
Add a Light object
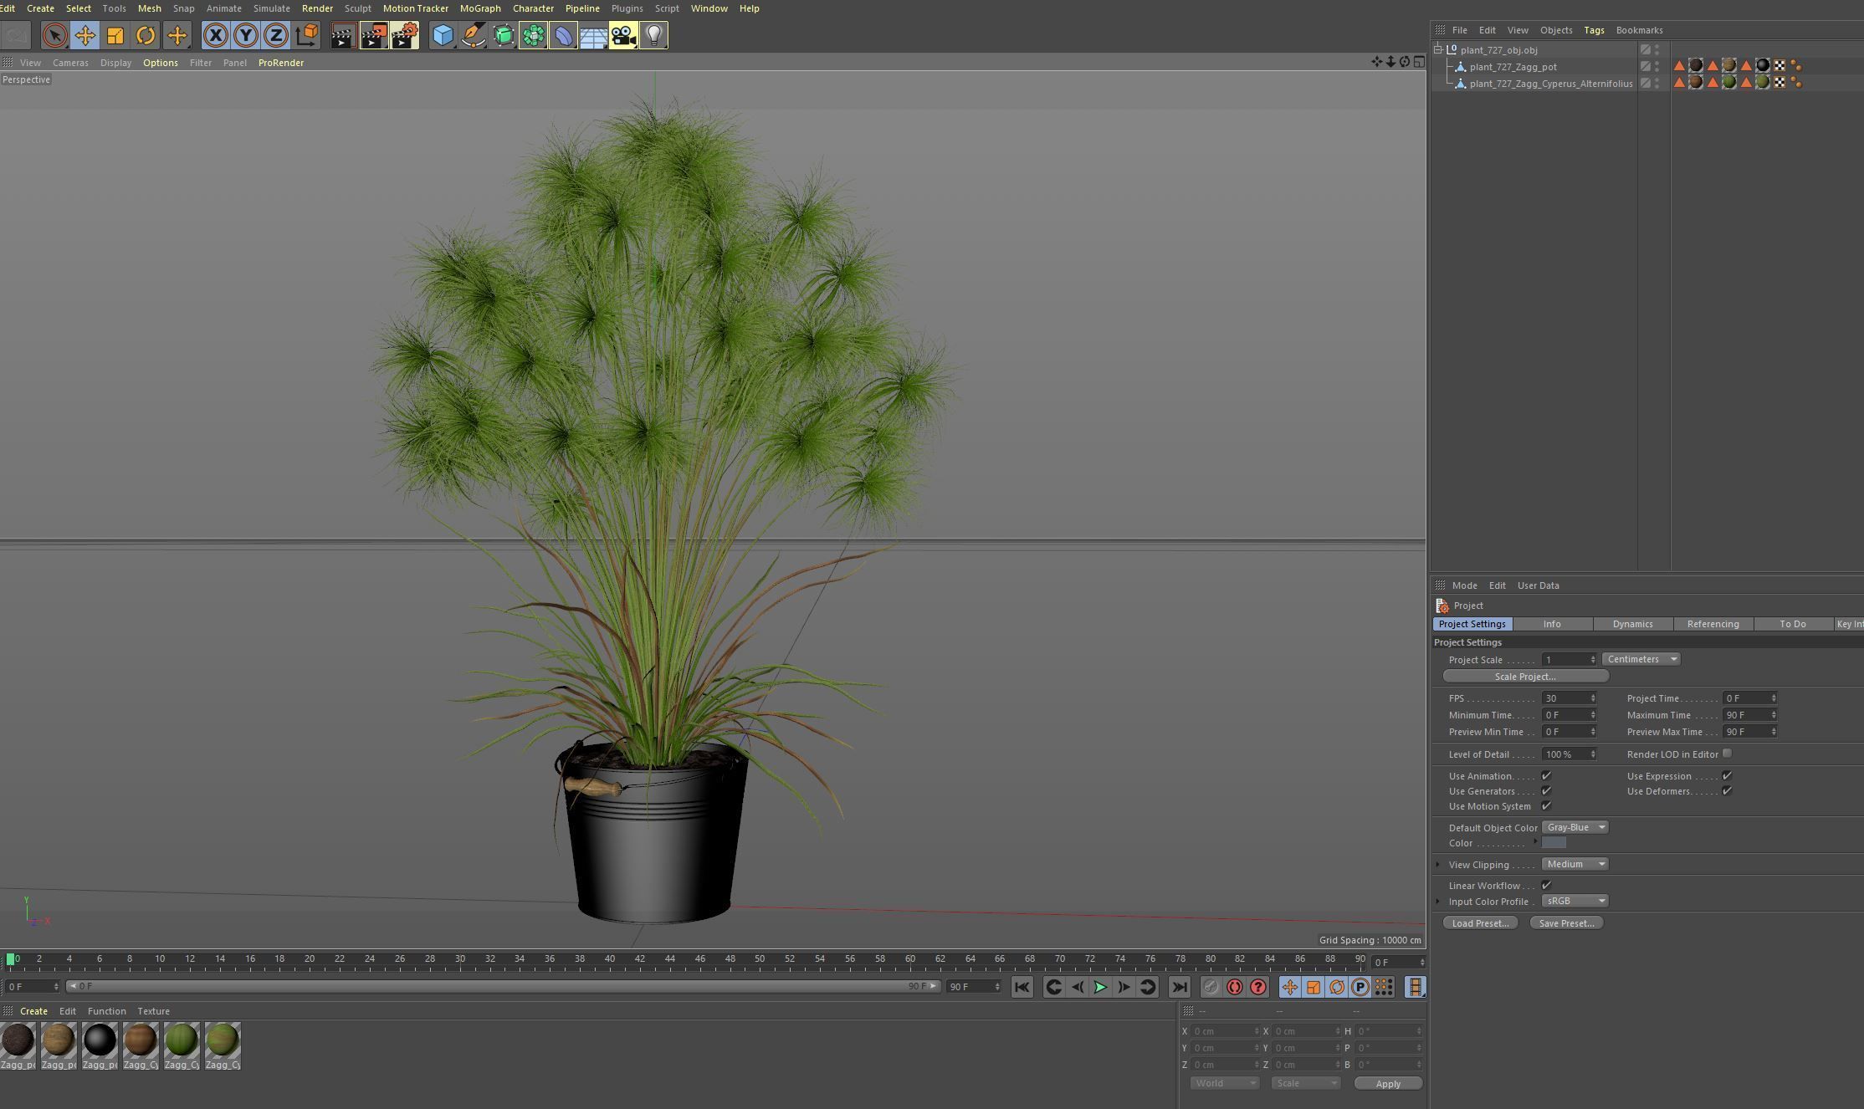tap(653, 35)
